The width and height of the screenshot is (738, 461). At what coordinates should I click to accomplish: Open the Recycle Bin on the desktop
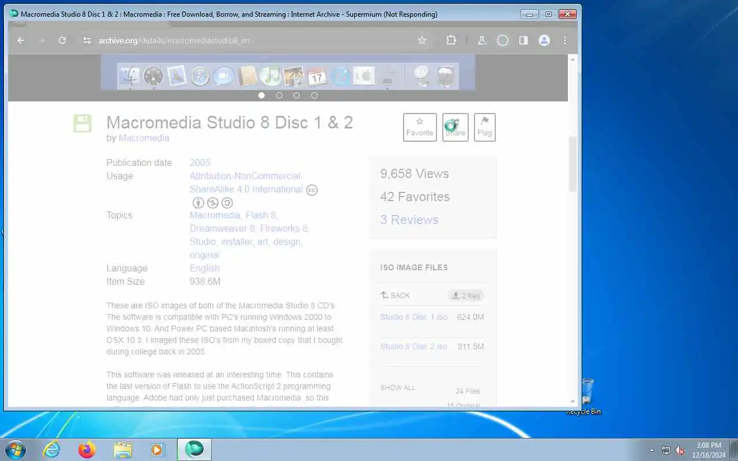click(585, 396)
